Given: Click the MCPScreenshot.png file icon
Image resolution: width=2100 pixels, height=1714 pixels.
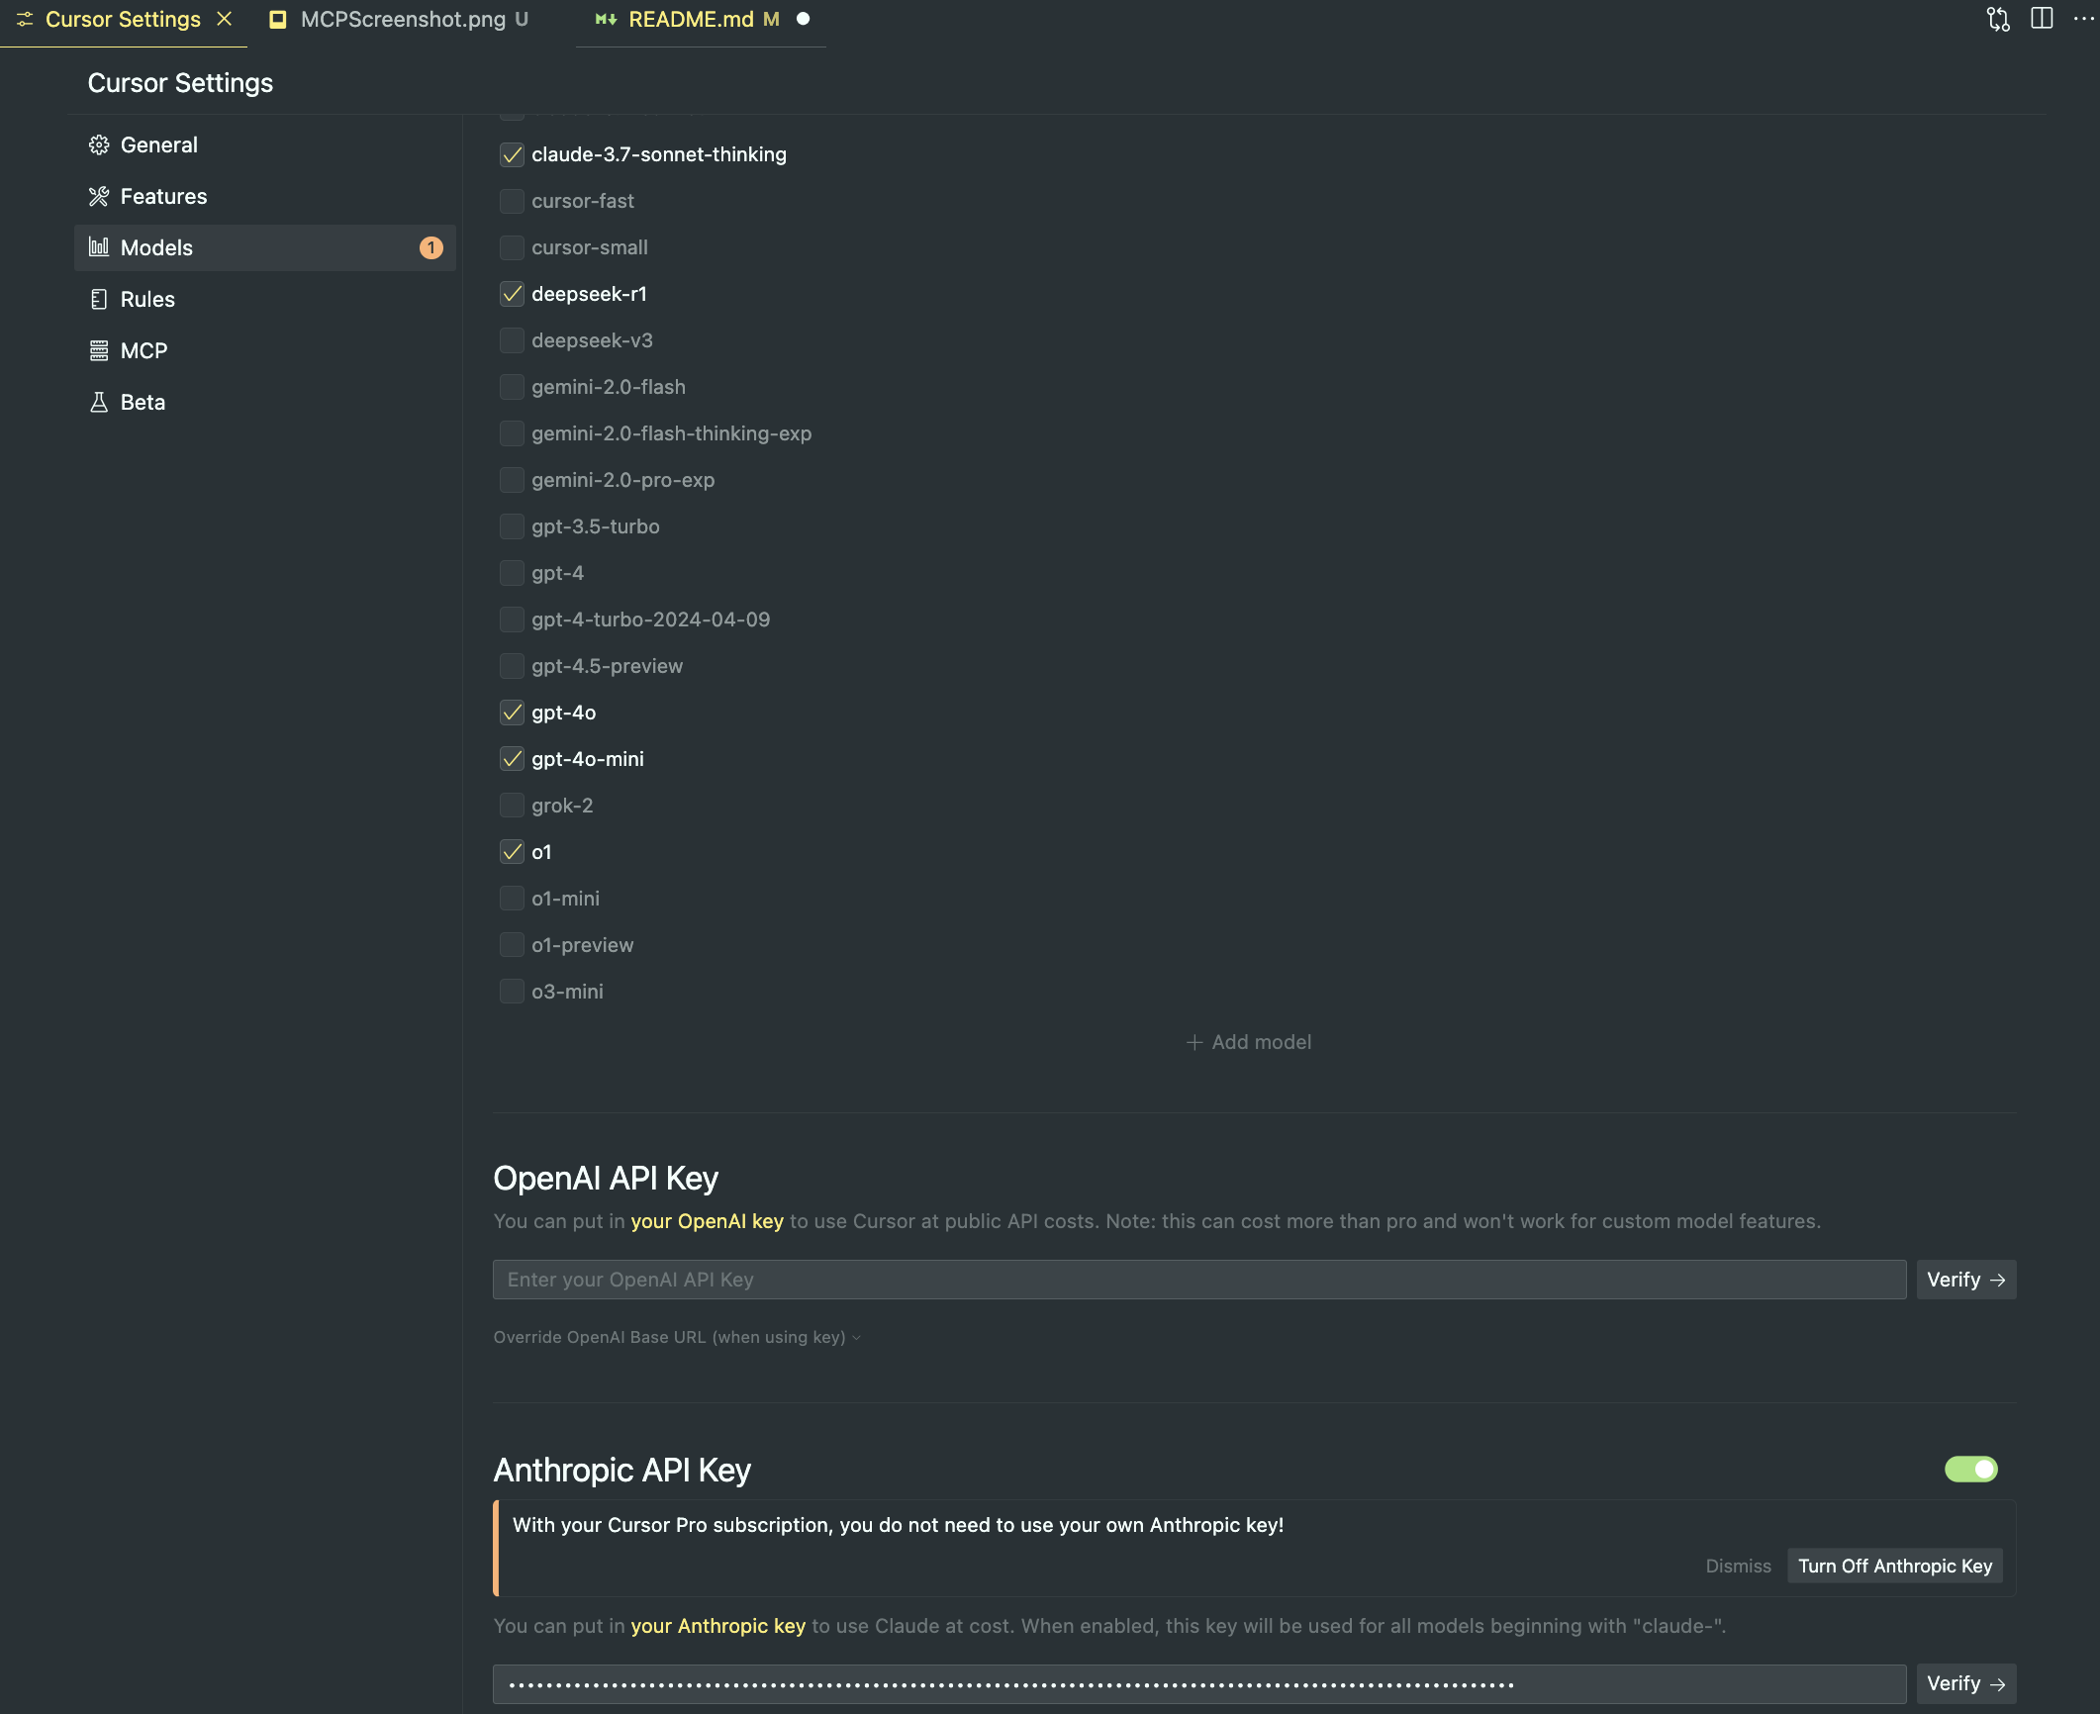Looking at the screenshot, I should pos(278,19).
